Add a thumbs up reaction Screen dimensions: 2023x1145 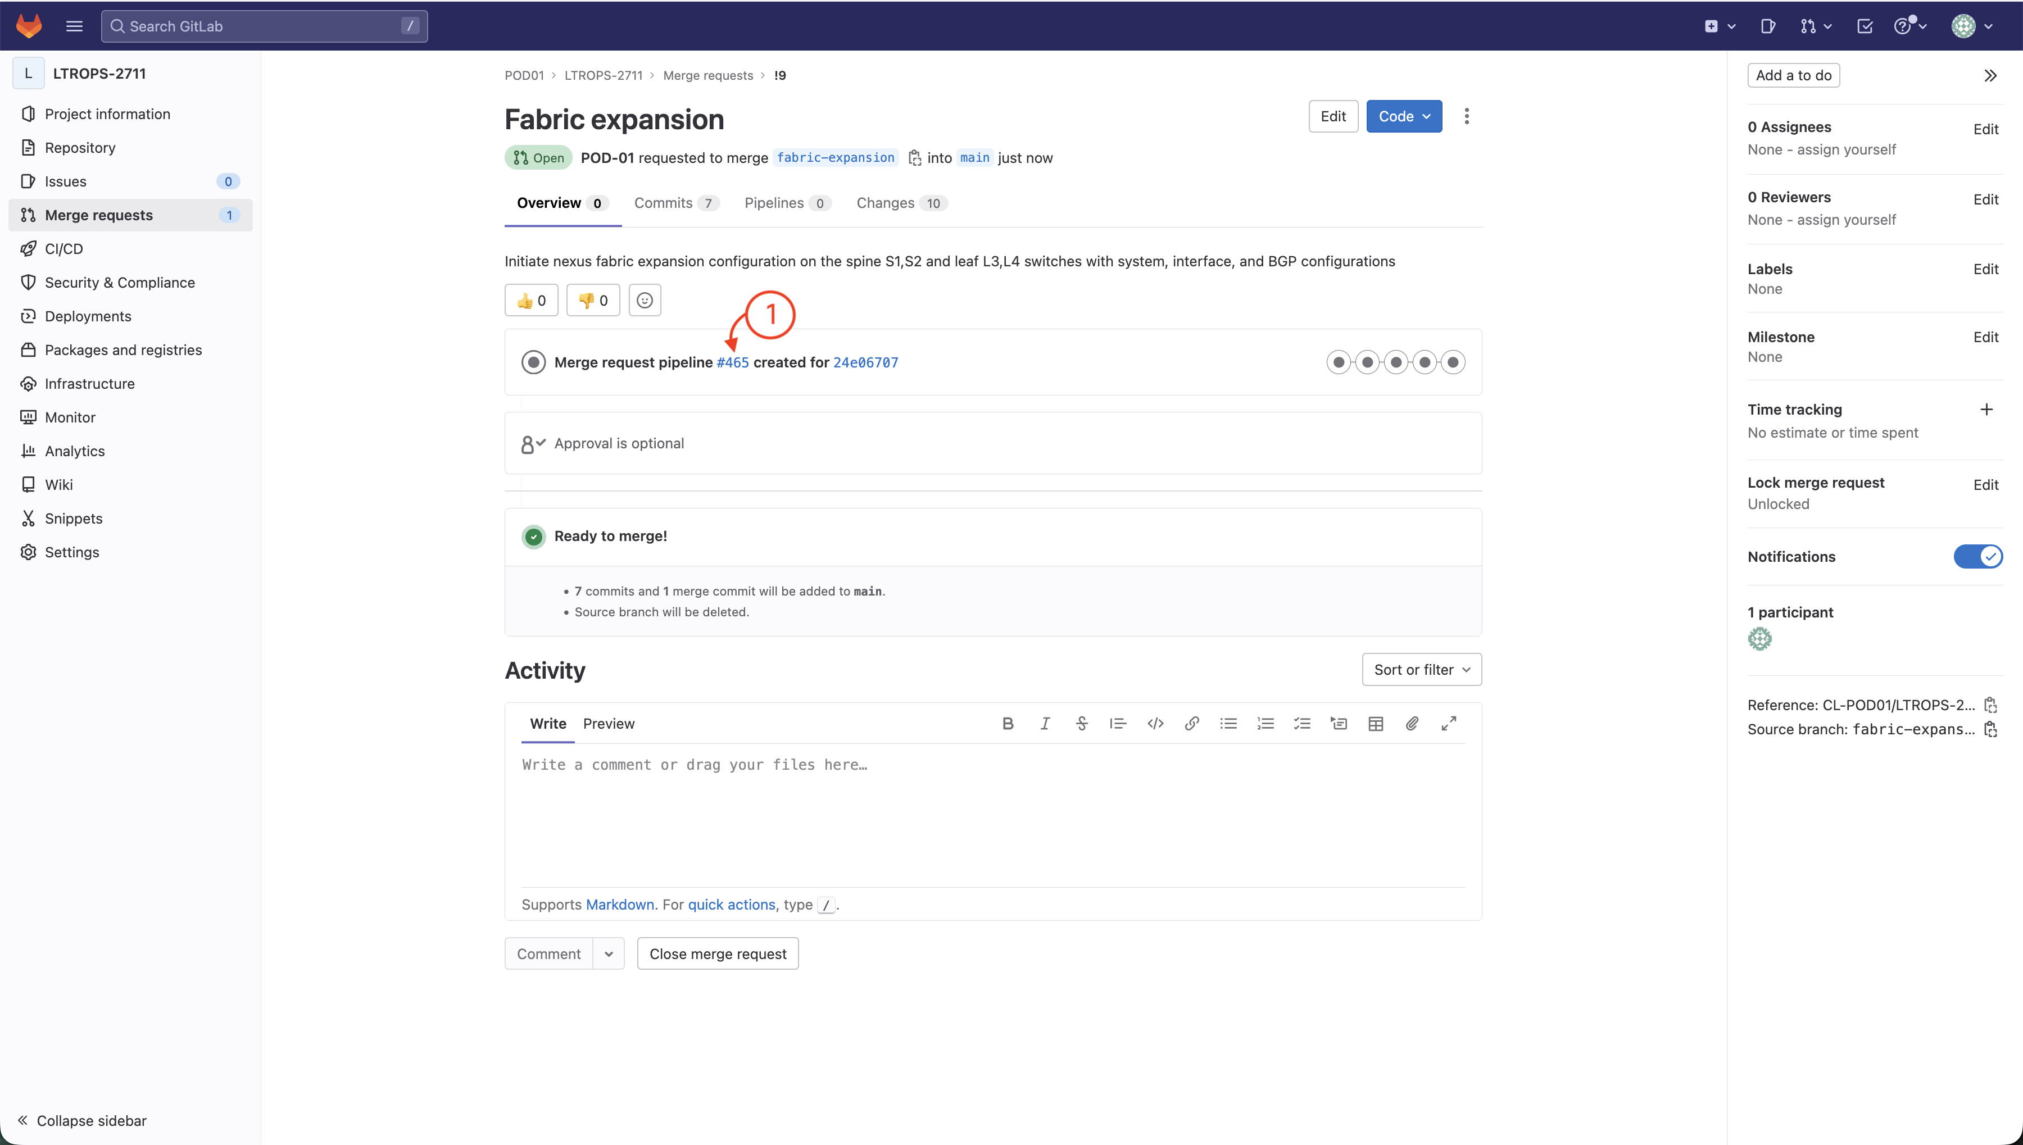coord(531,301)
